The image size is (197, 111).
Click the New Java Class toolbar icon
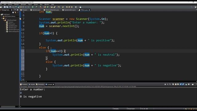coord(48,7)
